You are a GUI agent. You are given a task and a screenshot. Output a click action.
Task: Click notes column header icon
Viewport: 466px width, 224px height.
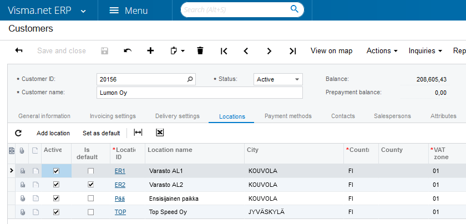[35, 151]
